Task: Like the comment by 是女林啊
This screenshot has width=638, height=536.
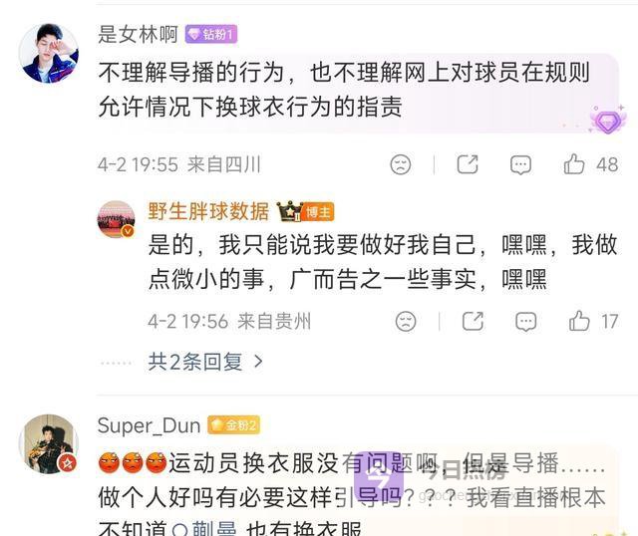Action: coord(574,164)
